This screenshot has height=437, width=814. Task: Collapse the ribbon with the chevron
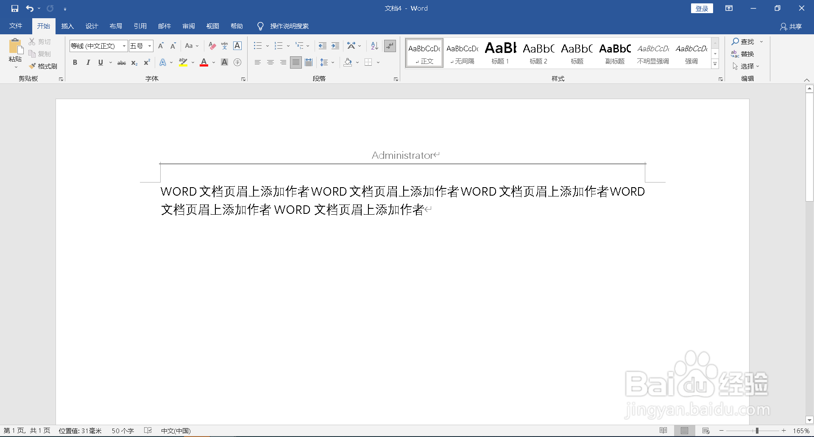(x=807, y=80)
